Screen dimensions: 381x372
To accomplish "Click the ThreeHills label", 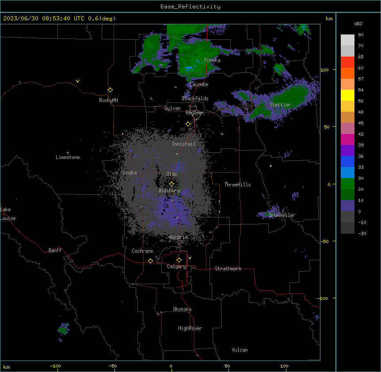I will pos(238,185).
